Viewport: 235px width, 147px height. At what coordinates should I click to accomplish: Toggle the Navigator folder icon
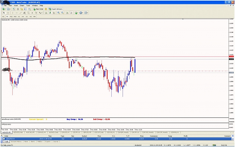point(22,9)
